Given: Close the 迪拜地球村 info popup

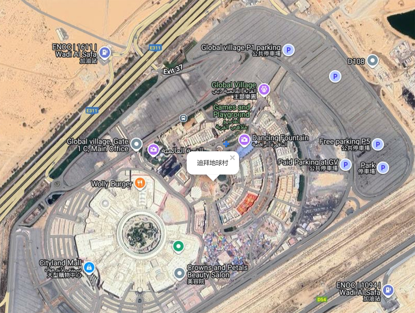Looking at the screenshot, I should pos(232,158).
